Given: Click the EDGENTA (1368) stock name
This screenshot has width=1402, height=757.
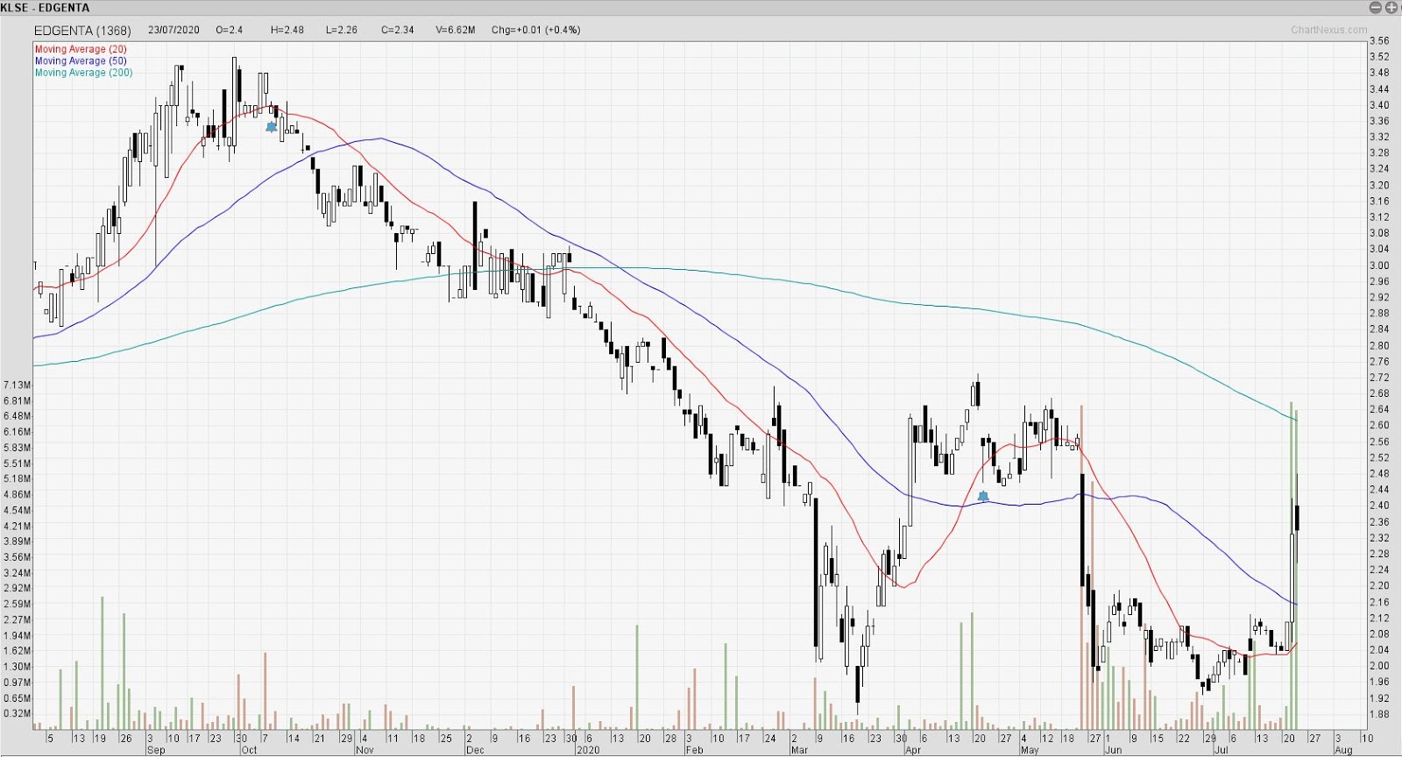Looking at the screenshot, I should click(82, 30).
